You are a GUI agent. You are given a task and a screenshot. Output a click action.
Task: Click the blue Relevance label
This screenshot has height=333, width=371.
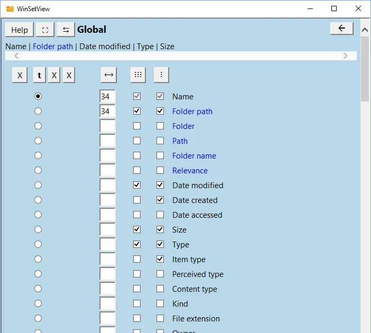190,170
